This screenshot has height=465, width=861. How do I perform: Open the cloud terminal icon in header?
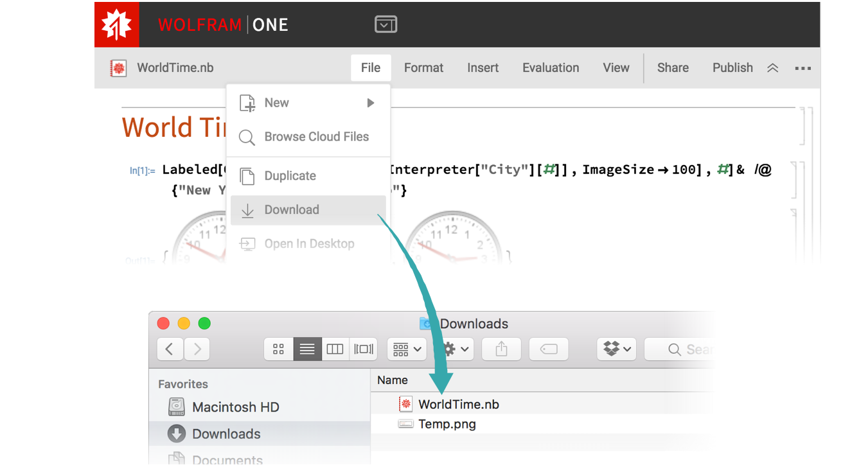pyautogui.click(x=386, y=25)
